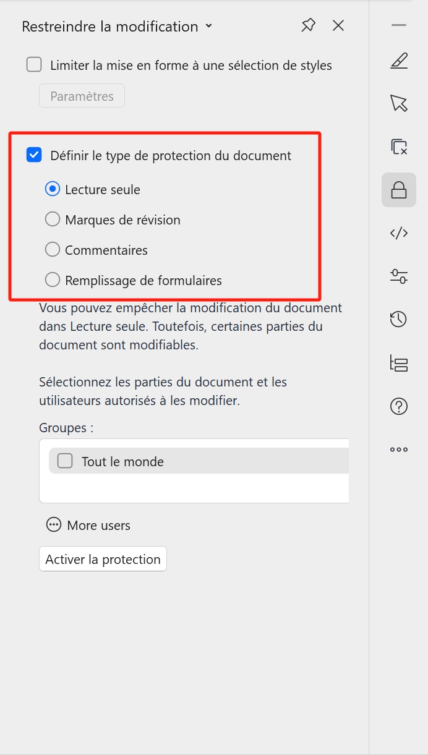Screen dimensions: 428x755
Task: Expand the Restreindre la modification dropdown arrow
Action: pos(208,26)
